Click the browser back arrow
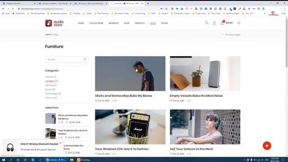Screen dimensions: 288x162 point(3,9)
